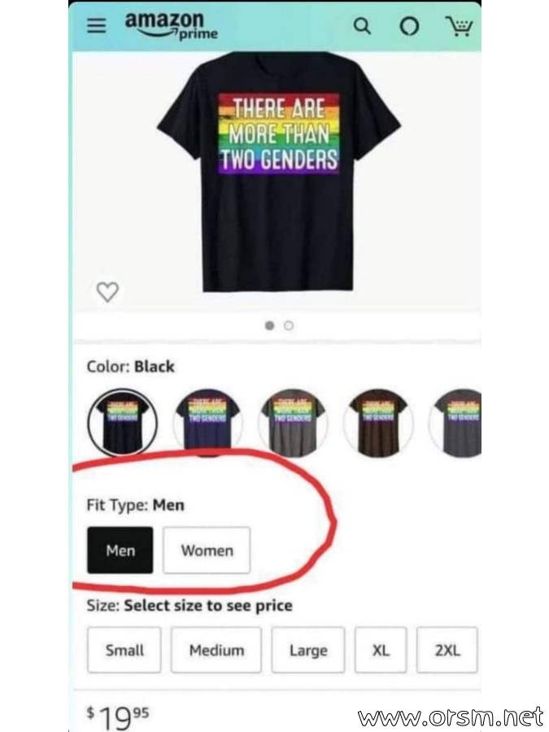This screenshot has height=732, width=549.
Task: Tap the Amazon Prime logo
Action: pos(171,26)
